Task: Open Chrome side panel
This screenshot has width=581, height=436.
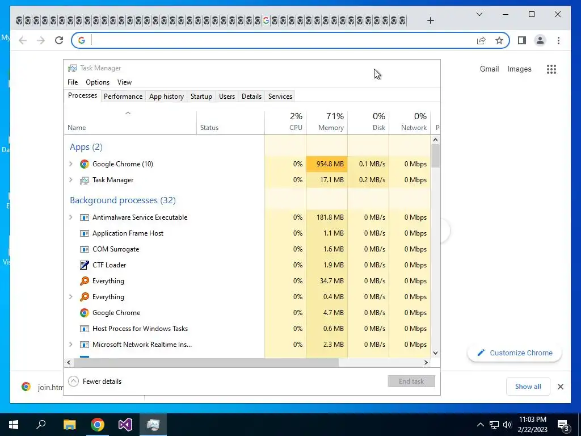Action: 522,40
